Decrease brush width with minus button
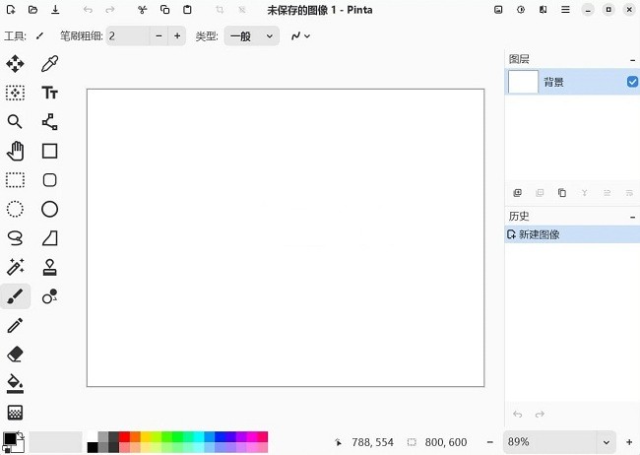Screen dimensions: 640x455 pyautogui.click(x=159, y=36)
